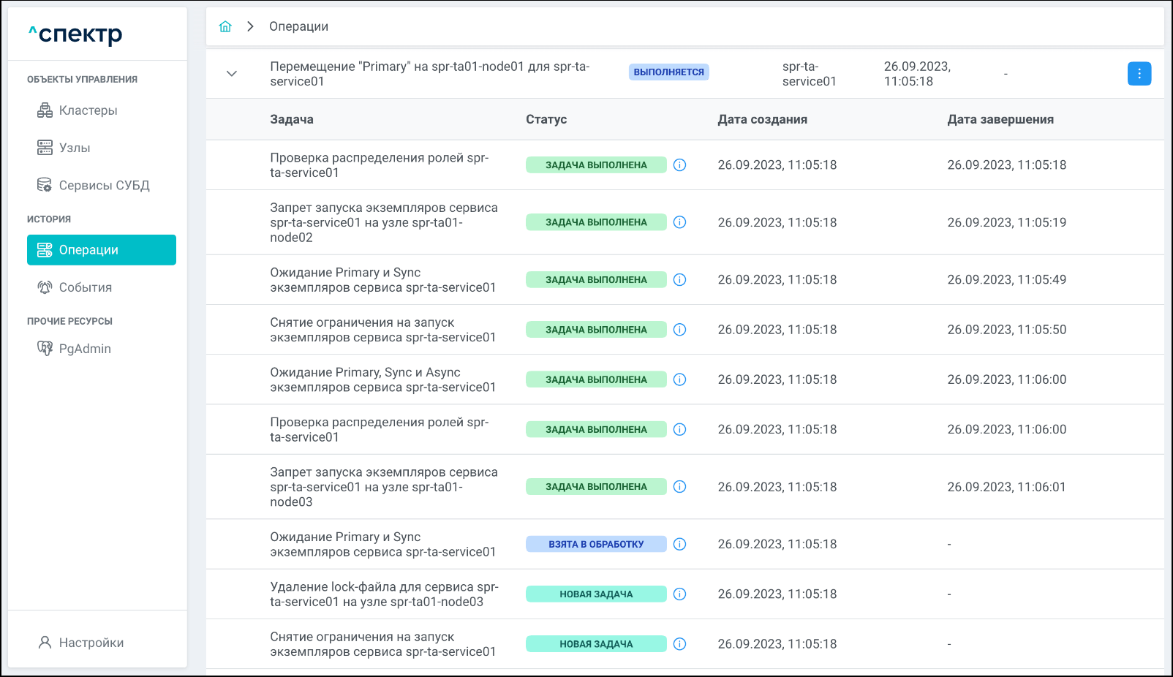Click info icon for Primary, Sync и Async task
This screenshot has width=1173, height=677.
click(x=679, y=379)
